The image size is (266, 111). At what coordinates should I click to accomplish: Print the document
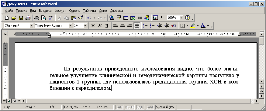point(37,18)
